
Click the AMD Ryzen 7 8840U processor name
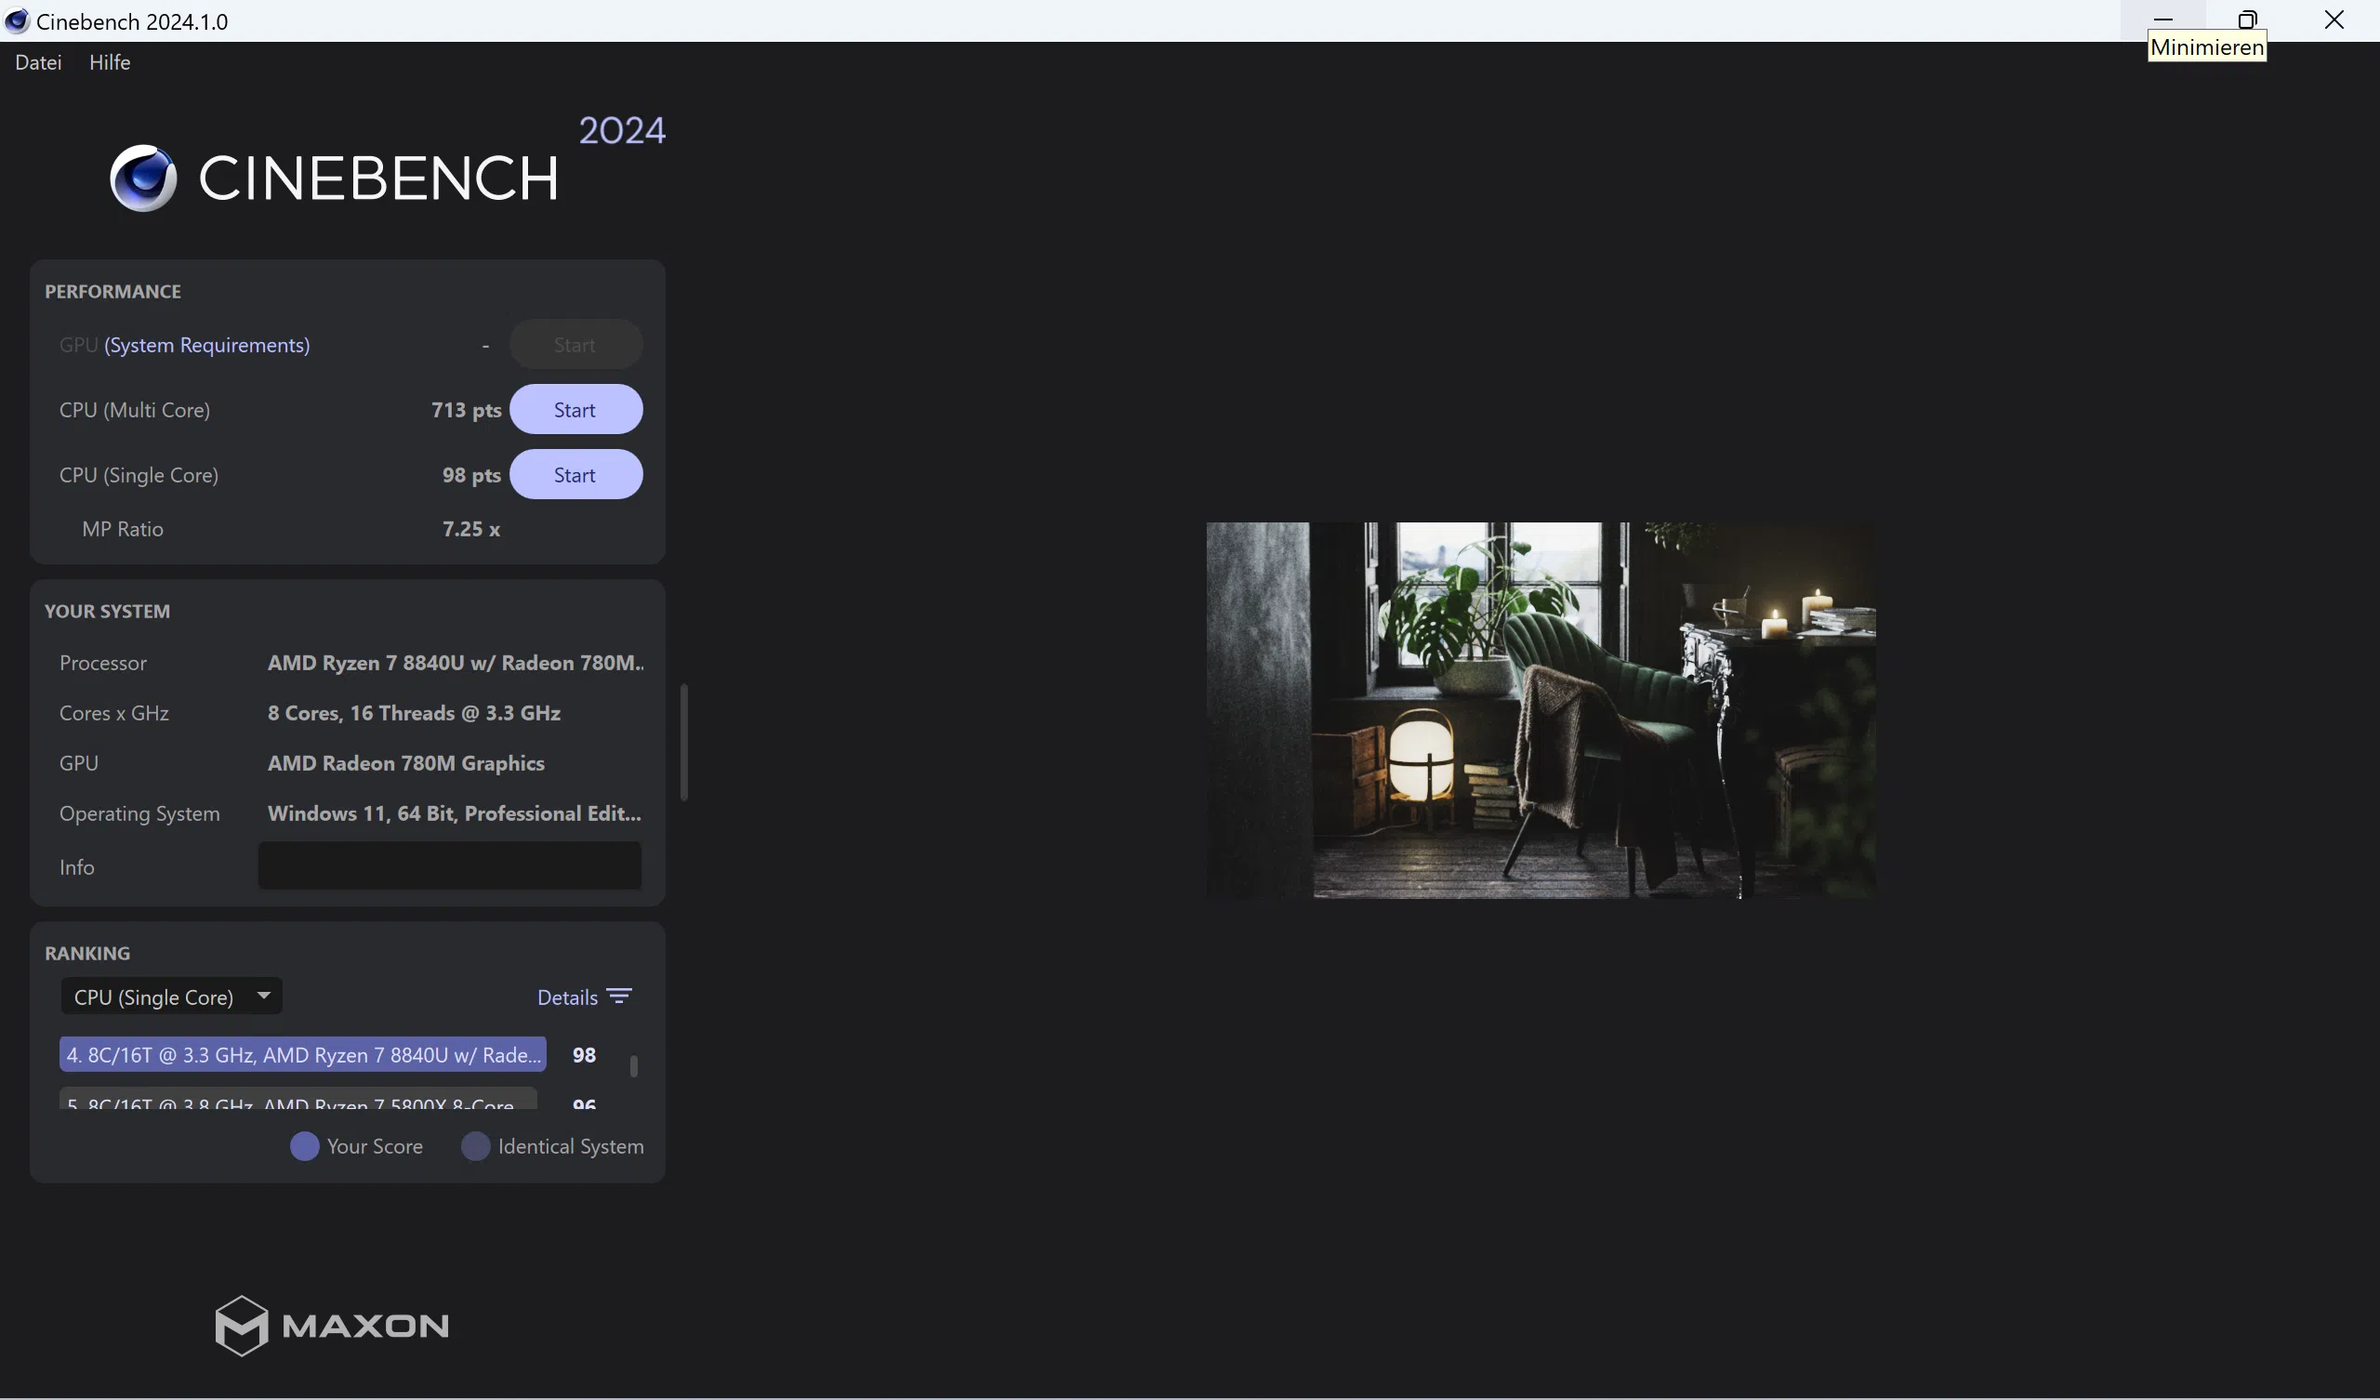point(456,663)
